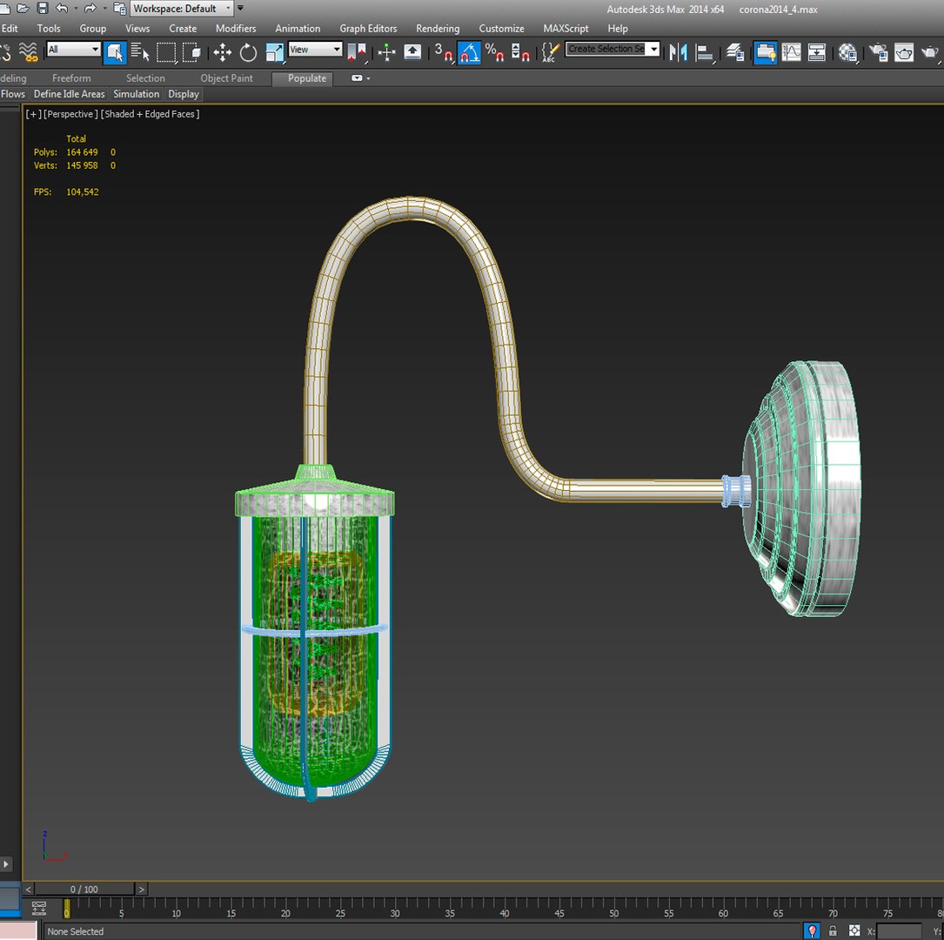Open the Curve Editor
The width and height of the screenshot is (944, 940).
coord(791,52)
